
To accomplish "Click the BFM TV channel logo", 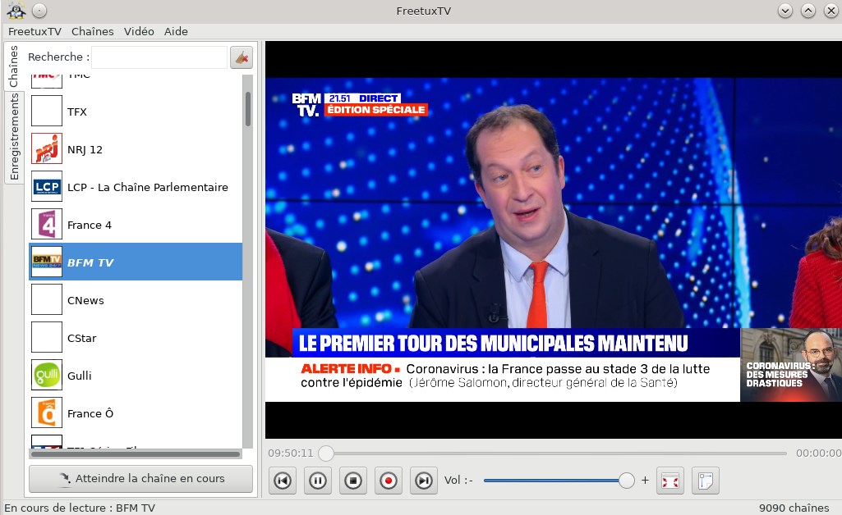I will tap(47, 262).
